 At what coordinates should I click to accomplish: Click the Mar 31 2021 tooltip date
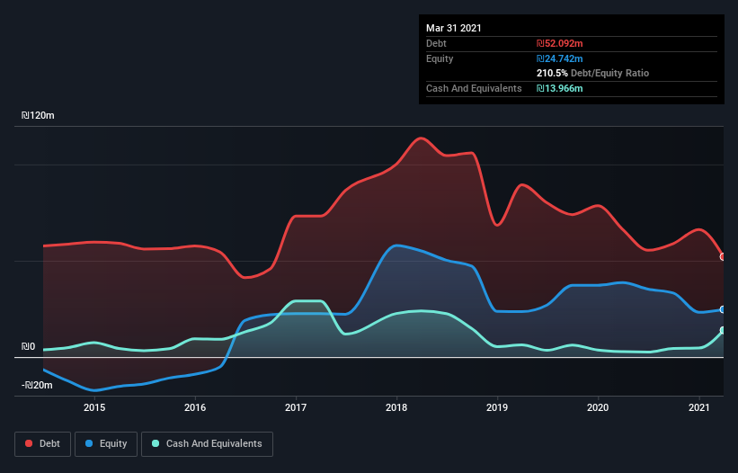point(454,28)
